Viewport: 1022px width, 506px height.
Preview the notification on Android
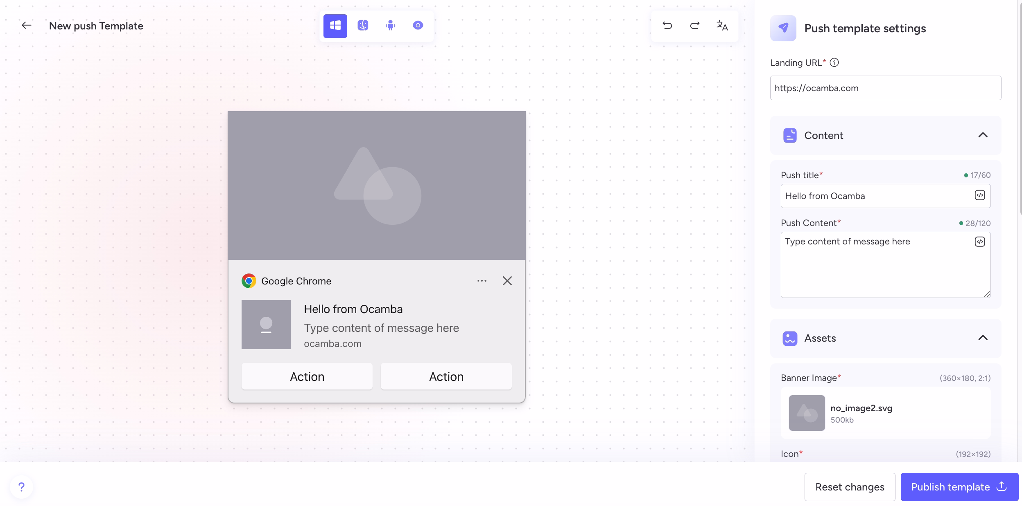(390, 25)
